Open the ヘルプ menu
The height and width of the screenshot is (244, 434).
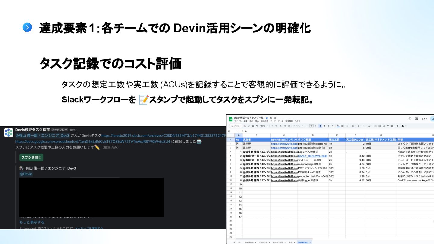[x=297, y=121]
